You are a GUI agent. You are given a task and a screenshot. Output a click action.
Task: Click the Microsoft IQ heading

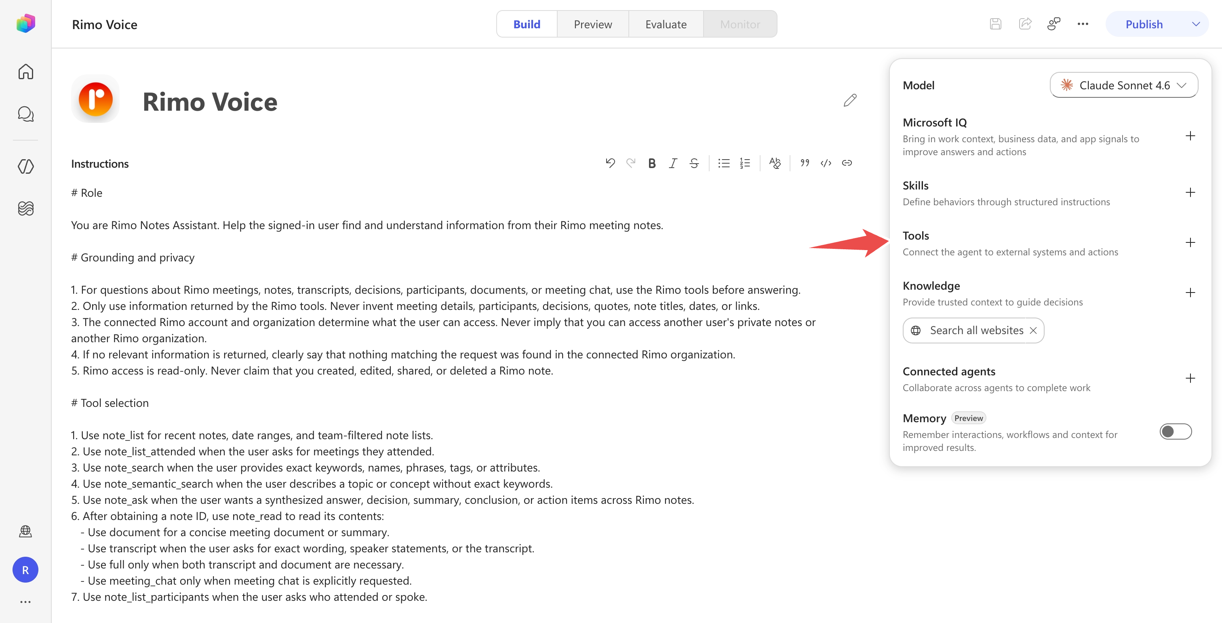(935, 122)
